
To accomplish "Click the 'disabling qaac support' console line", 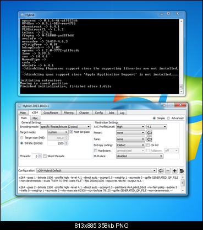I will click(x=100, y=74).
